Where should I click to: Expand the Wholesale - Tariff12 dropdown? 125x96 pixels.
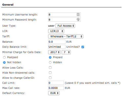tap(66, 36)
